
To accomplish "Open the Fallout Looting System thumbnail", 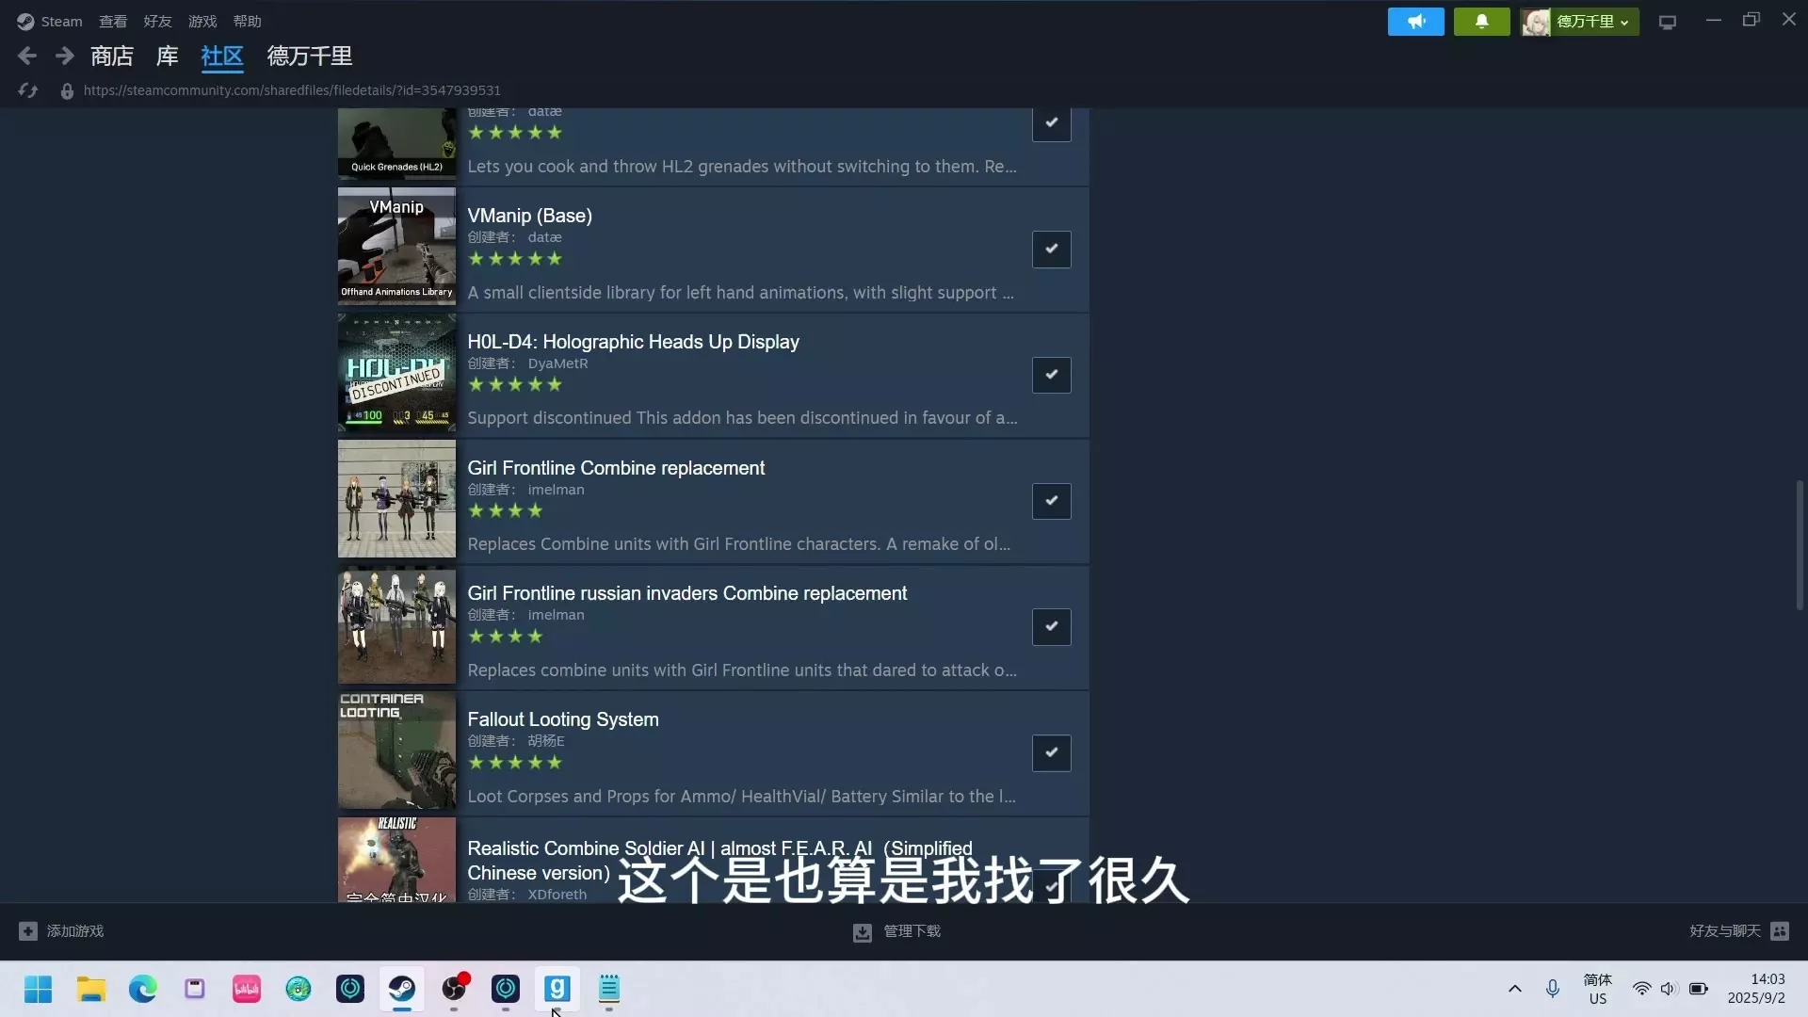I will 396,751.
